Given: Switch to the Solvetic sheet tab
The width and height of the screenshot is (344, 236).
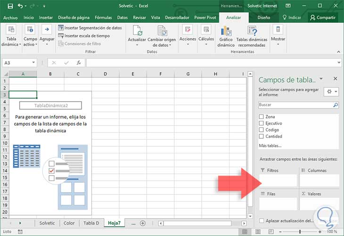Looking at the screenshot, I should point(47,223).
